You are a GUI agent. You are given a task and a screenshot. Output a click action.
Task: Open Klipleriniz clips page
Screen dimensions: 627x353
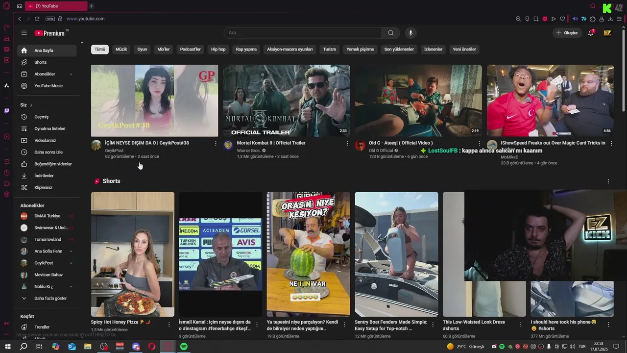(x=47, y=187)
